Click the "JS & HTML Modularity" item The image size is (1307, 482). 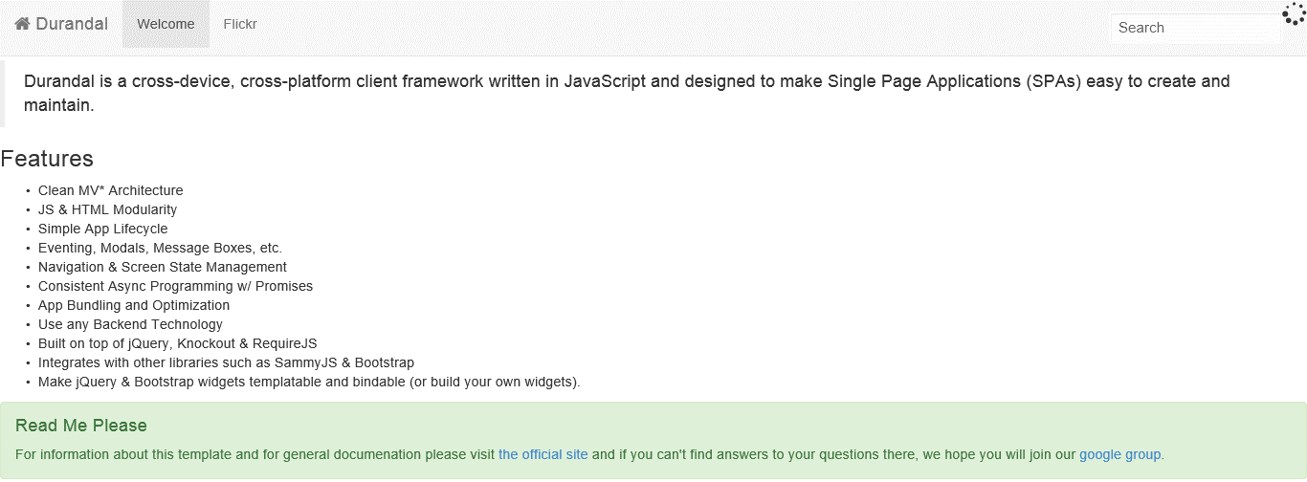(x=107, y=209)
